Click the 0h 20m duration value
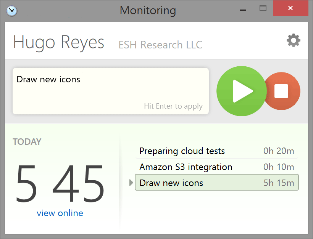The height and width of the screenshot is (239, 313). (279, 151)
